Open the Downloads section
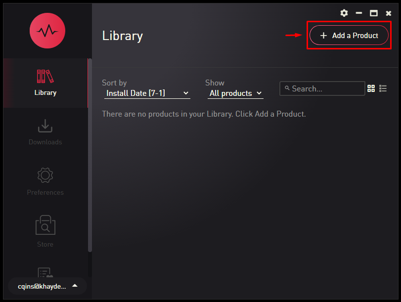Viewport: 401px width, 302px height. pos(45,132)
